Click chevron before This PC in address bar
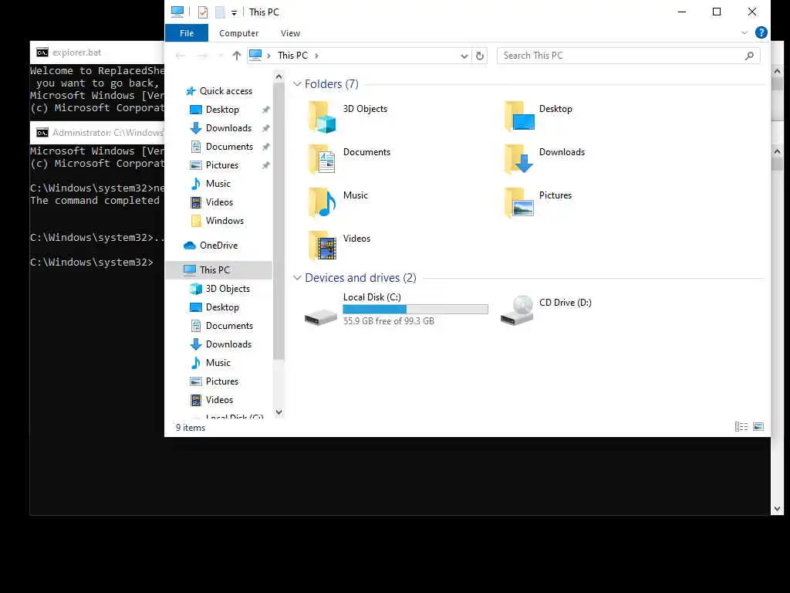790x593 pixels. 269,56
